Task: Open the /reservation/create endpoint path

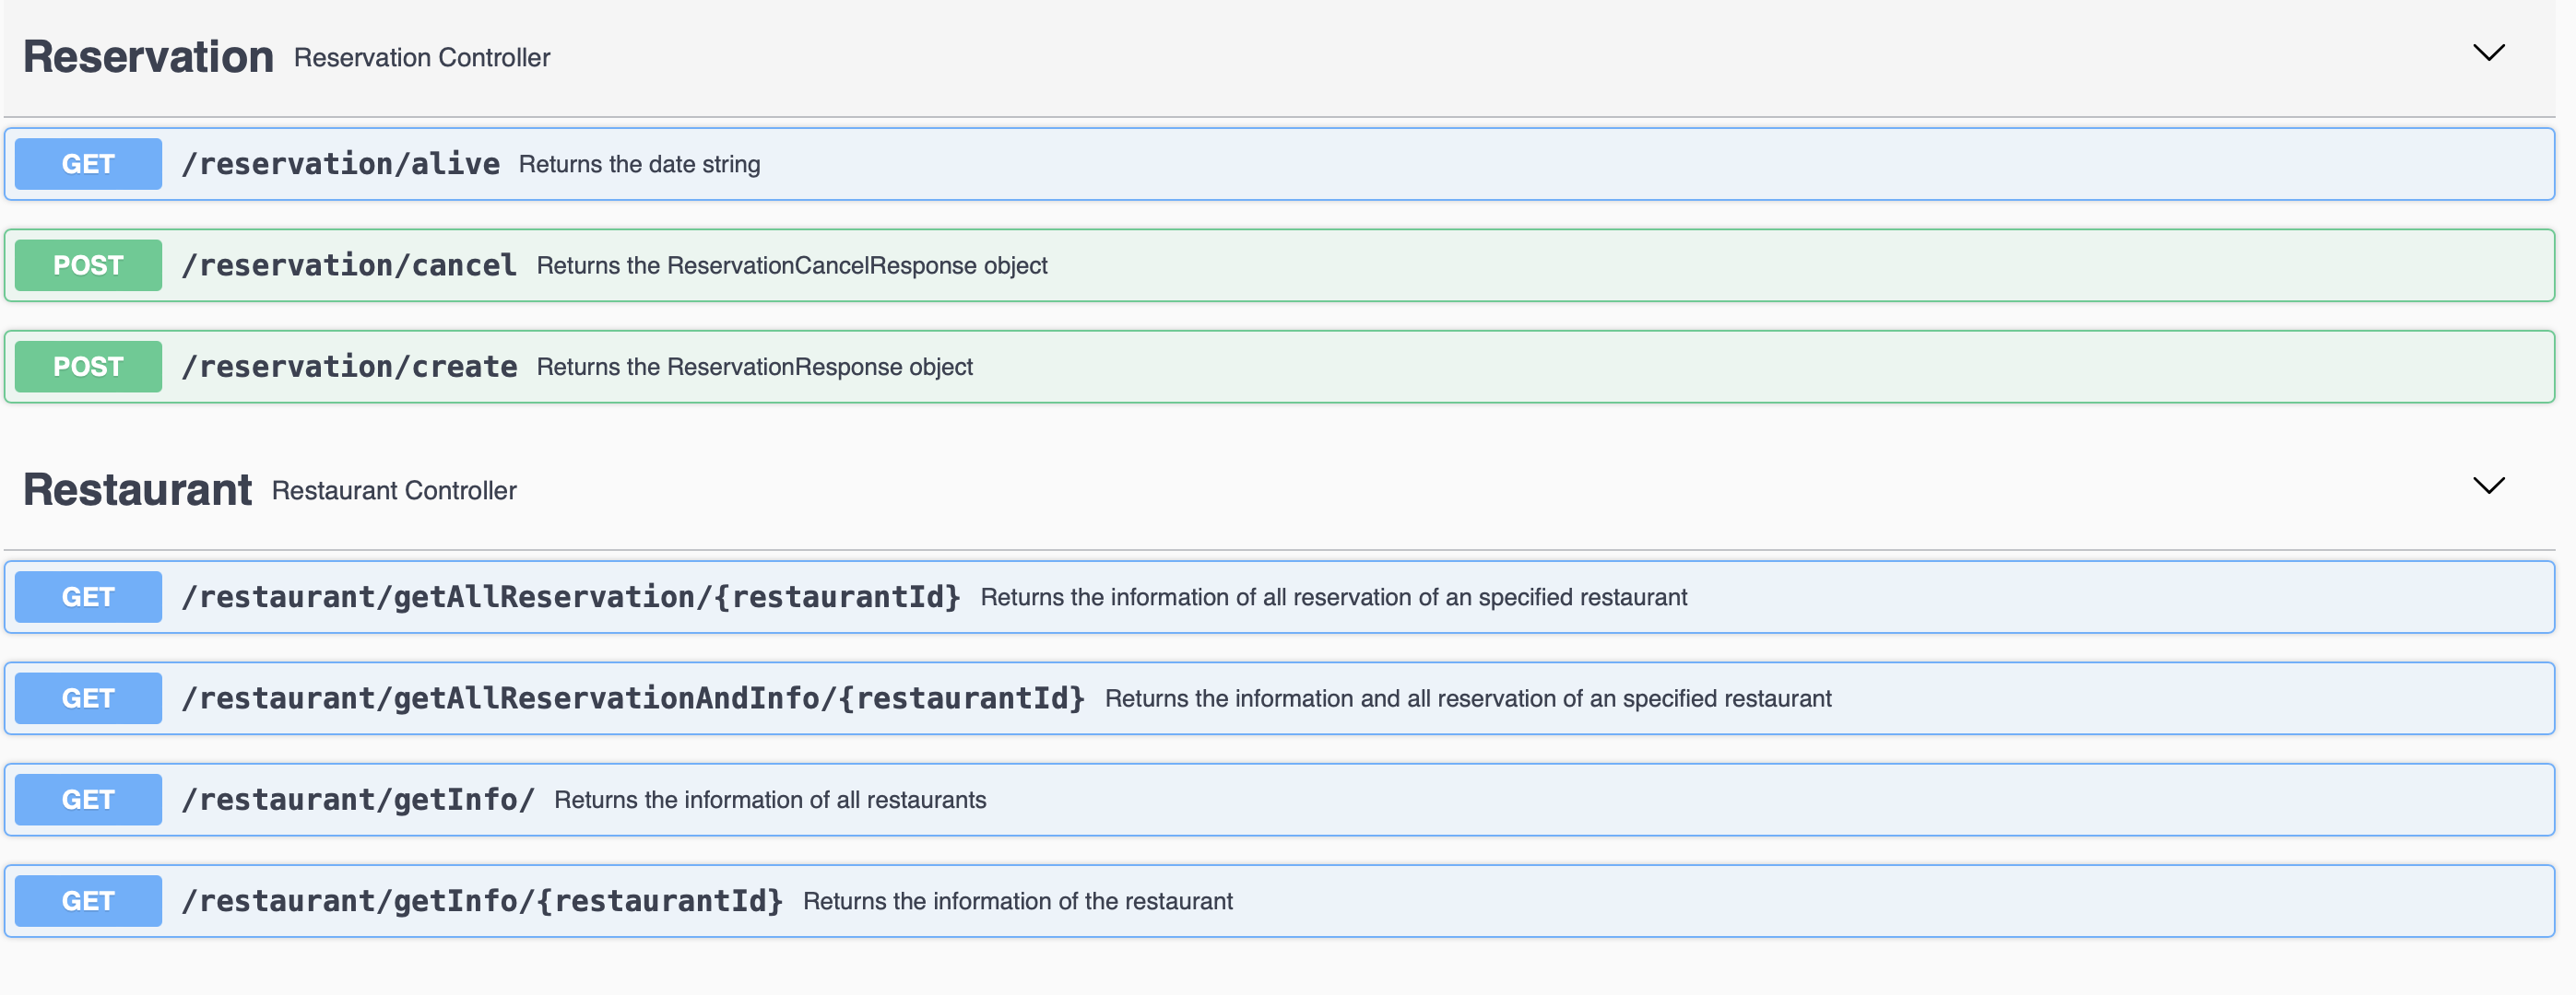Action: coord(349,367)
